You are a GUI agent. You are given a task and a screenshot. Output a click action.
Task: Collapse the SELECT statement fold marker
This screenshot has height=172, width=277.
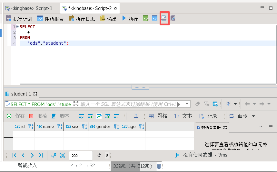coord(17,27)
